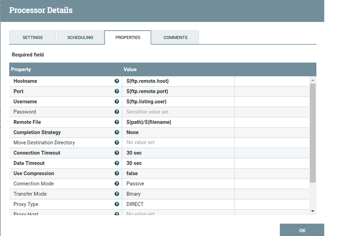The width and height of the screenshot is (344, 236).
Task: Select the Completion Strategy property name
Action: click(x=37, y=132)
